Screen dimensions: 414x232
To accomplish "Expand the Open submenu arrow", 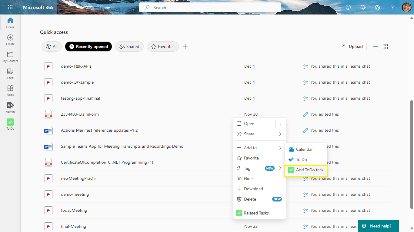I will pyautogui.click(x=280, y=124).
